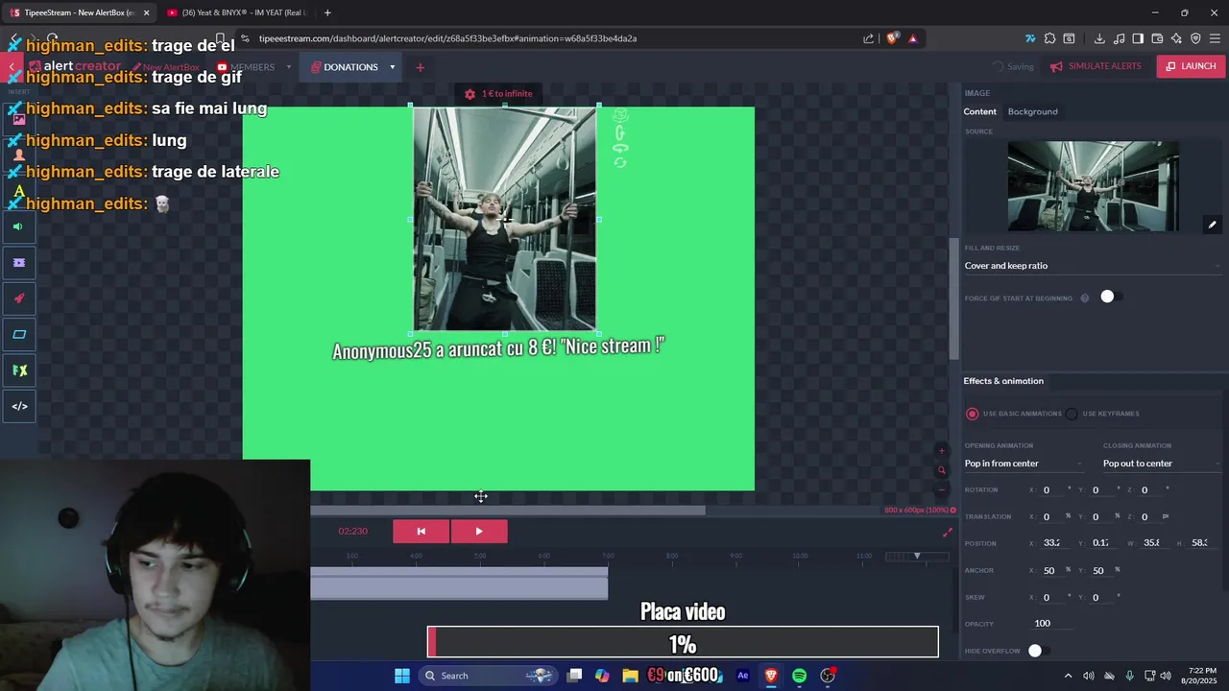Share this page via address bar icon

[x=869, y=38]
